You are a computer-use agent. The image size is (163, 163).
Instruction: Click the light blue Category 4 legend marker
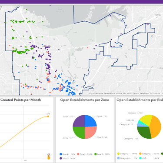(118, 158)
